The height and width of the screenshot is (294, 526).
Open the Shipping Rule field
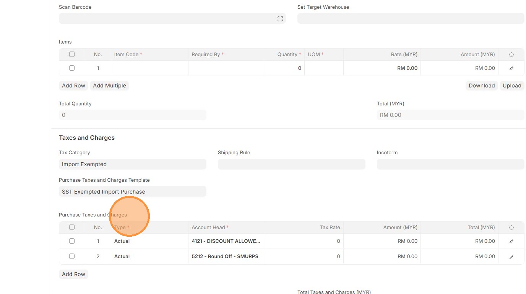tap(291, 164)
